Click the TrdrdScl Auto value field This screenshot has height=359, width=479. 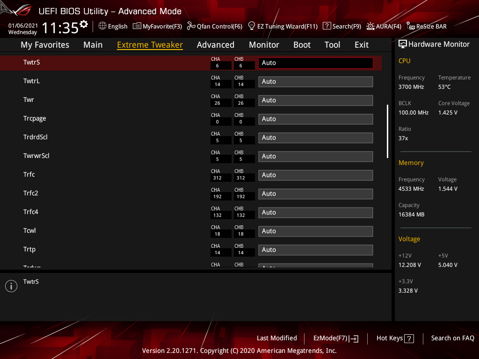(x=316, y=138)
